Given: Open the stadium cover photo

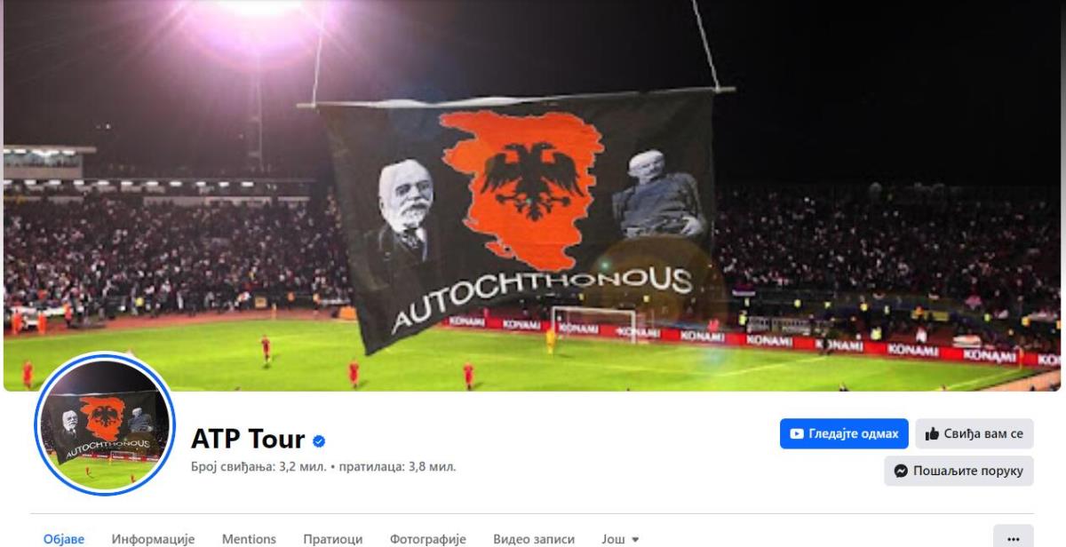Looking at the screenshot, I should [x=533, y=195].
